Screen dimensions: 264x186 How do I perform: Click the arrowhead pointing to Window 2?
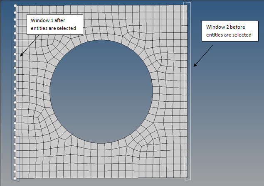coord(194,66)
